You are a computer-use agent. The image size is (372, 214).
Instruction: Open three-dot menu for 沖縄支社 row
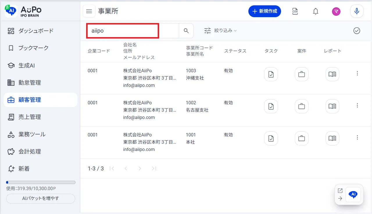coord(357,73)
